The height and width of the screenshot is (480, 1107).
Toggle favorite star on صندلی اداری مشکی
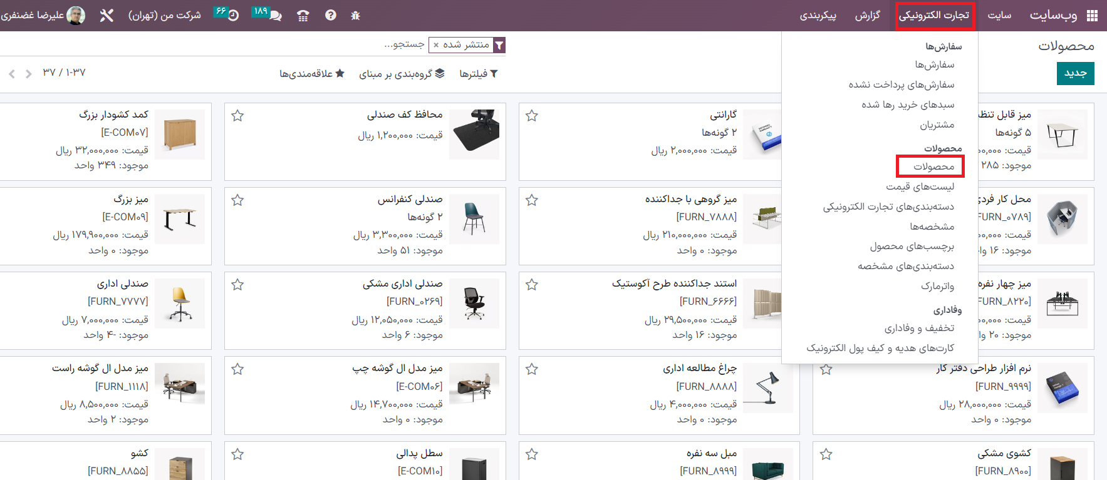pos(237,285)
